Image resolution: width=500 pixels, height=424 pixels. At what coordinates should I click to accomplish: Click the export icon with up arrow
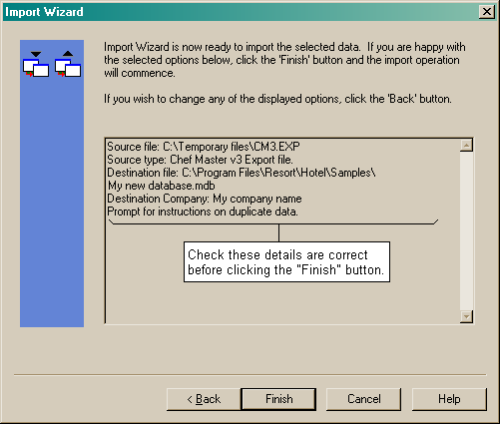(68, 64)
